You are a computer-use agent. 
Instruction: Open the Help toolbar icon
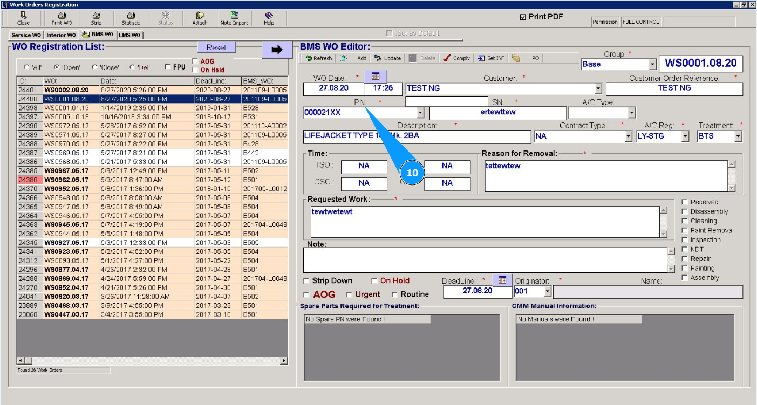pyautogui.click(x=269, y=18)
